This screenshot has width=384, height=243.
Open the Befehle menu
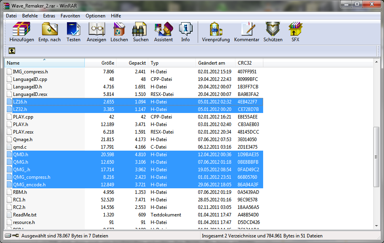pyautogui.click(x=30, y=16)
